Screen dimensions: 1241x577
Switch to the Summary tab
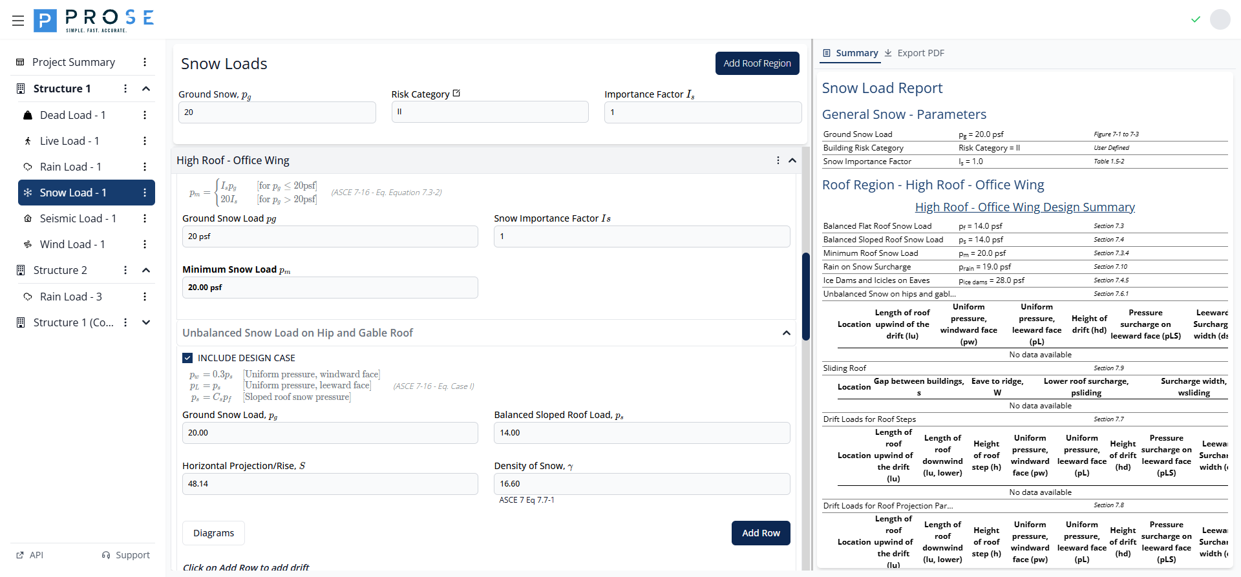point(850,53)
